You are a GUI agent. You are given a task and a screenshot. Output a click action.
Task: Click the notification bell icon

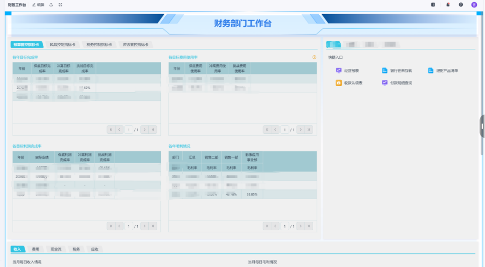pyautogui.click(x=447, y=5)
